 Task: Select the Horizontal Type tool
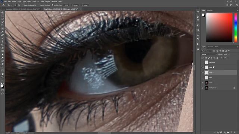tap(3, 64)
